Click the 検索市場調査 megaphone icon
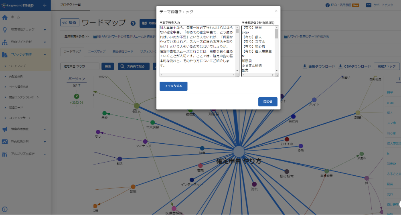The image size is (401, 215). tap(4, 129)
